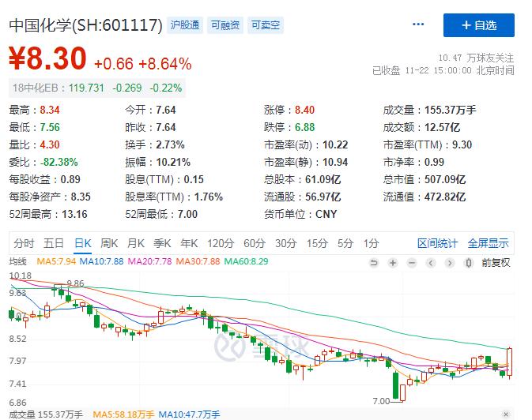Screen dimensions: 532x420
Task: Click the chart reset undo arrow icon
Action: click(374, 263)
